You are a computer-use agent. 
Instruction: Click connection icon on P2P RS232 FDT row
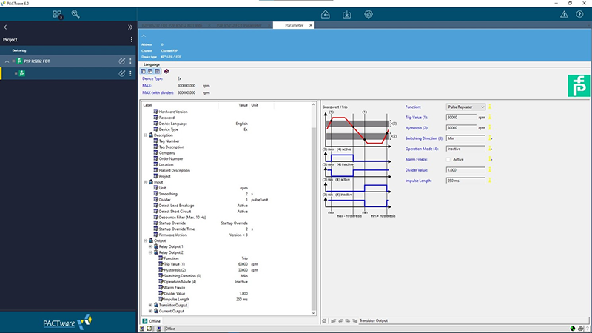(121, 61)
